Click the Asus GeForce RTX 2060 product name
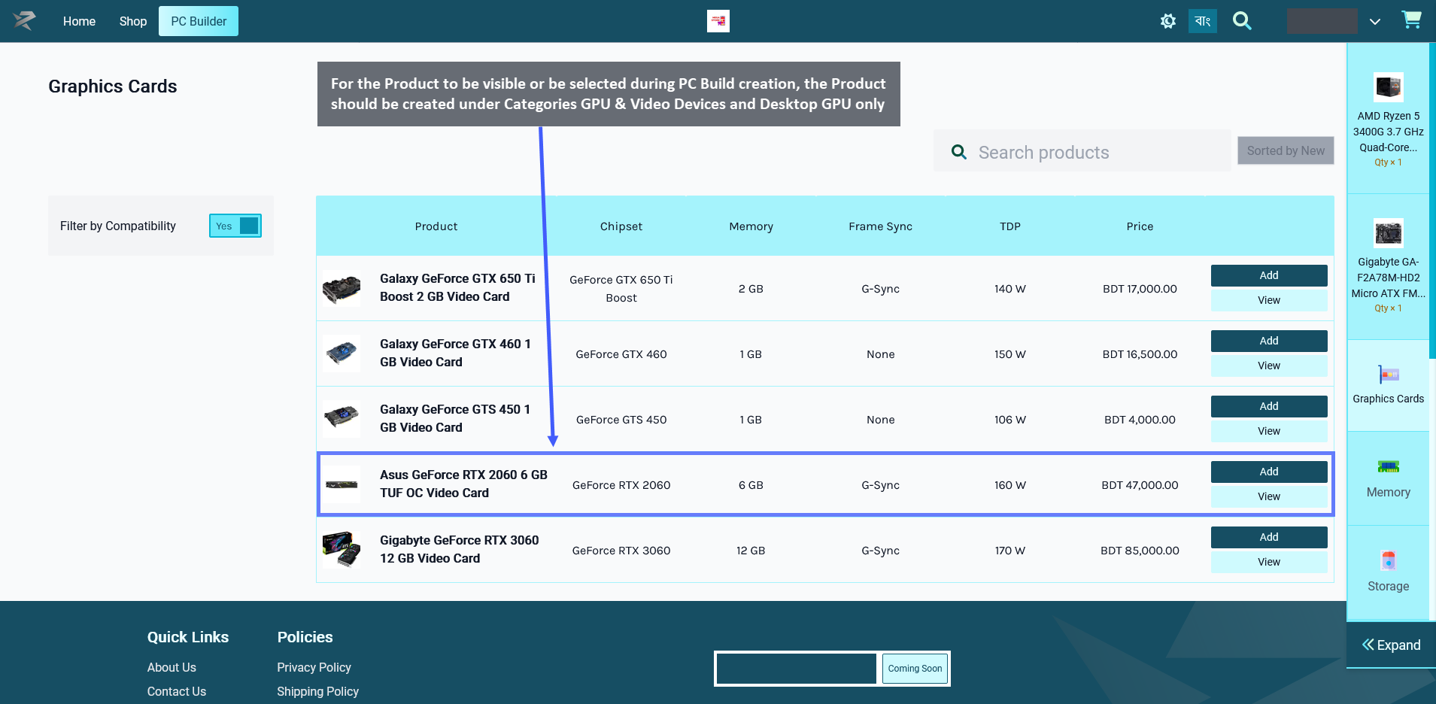 pyautogui.click(x=463, y=484)
